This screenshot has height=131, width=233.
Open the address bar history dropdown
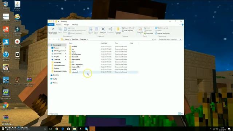[153, 39]
